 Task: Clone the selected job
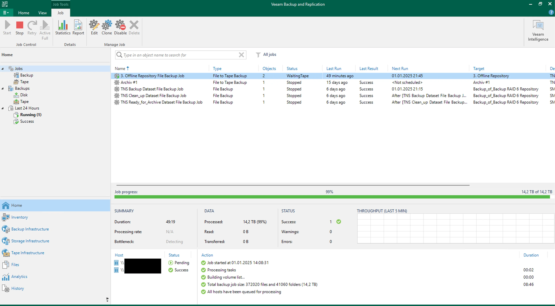click(107, 28)
